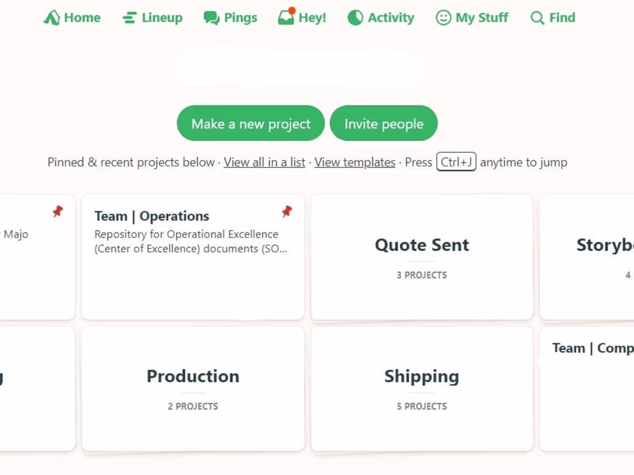Open Pings speech bubble icon
The height and width of the screenshot is (475, 634).
pos(211,17)
